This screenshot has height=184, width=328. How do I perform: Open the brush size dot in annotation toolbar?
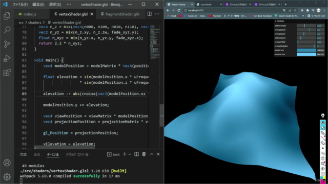coord(323,148)
